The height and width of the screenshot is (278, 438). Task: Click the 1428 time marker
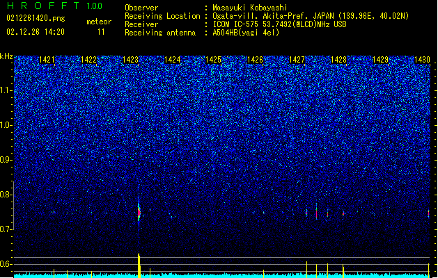click(339, 60)
